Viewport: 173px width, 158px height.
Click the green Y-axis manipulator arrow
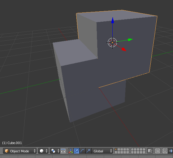coord(130,39)
